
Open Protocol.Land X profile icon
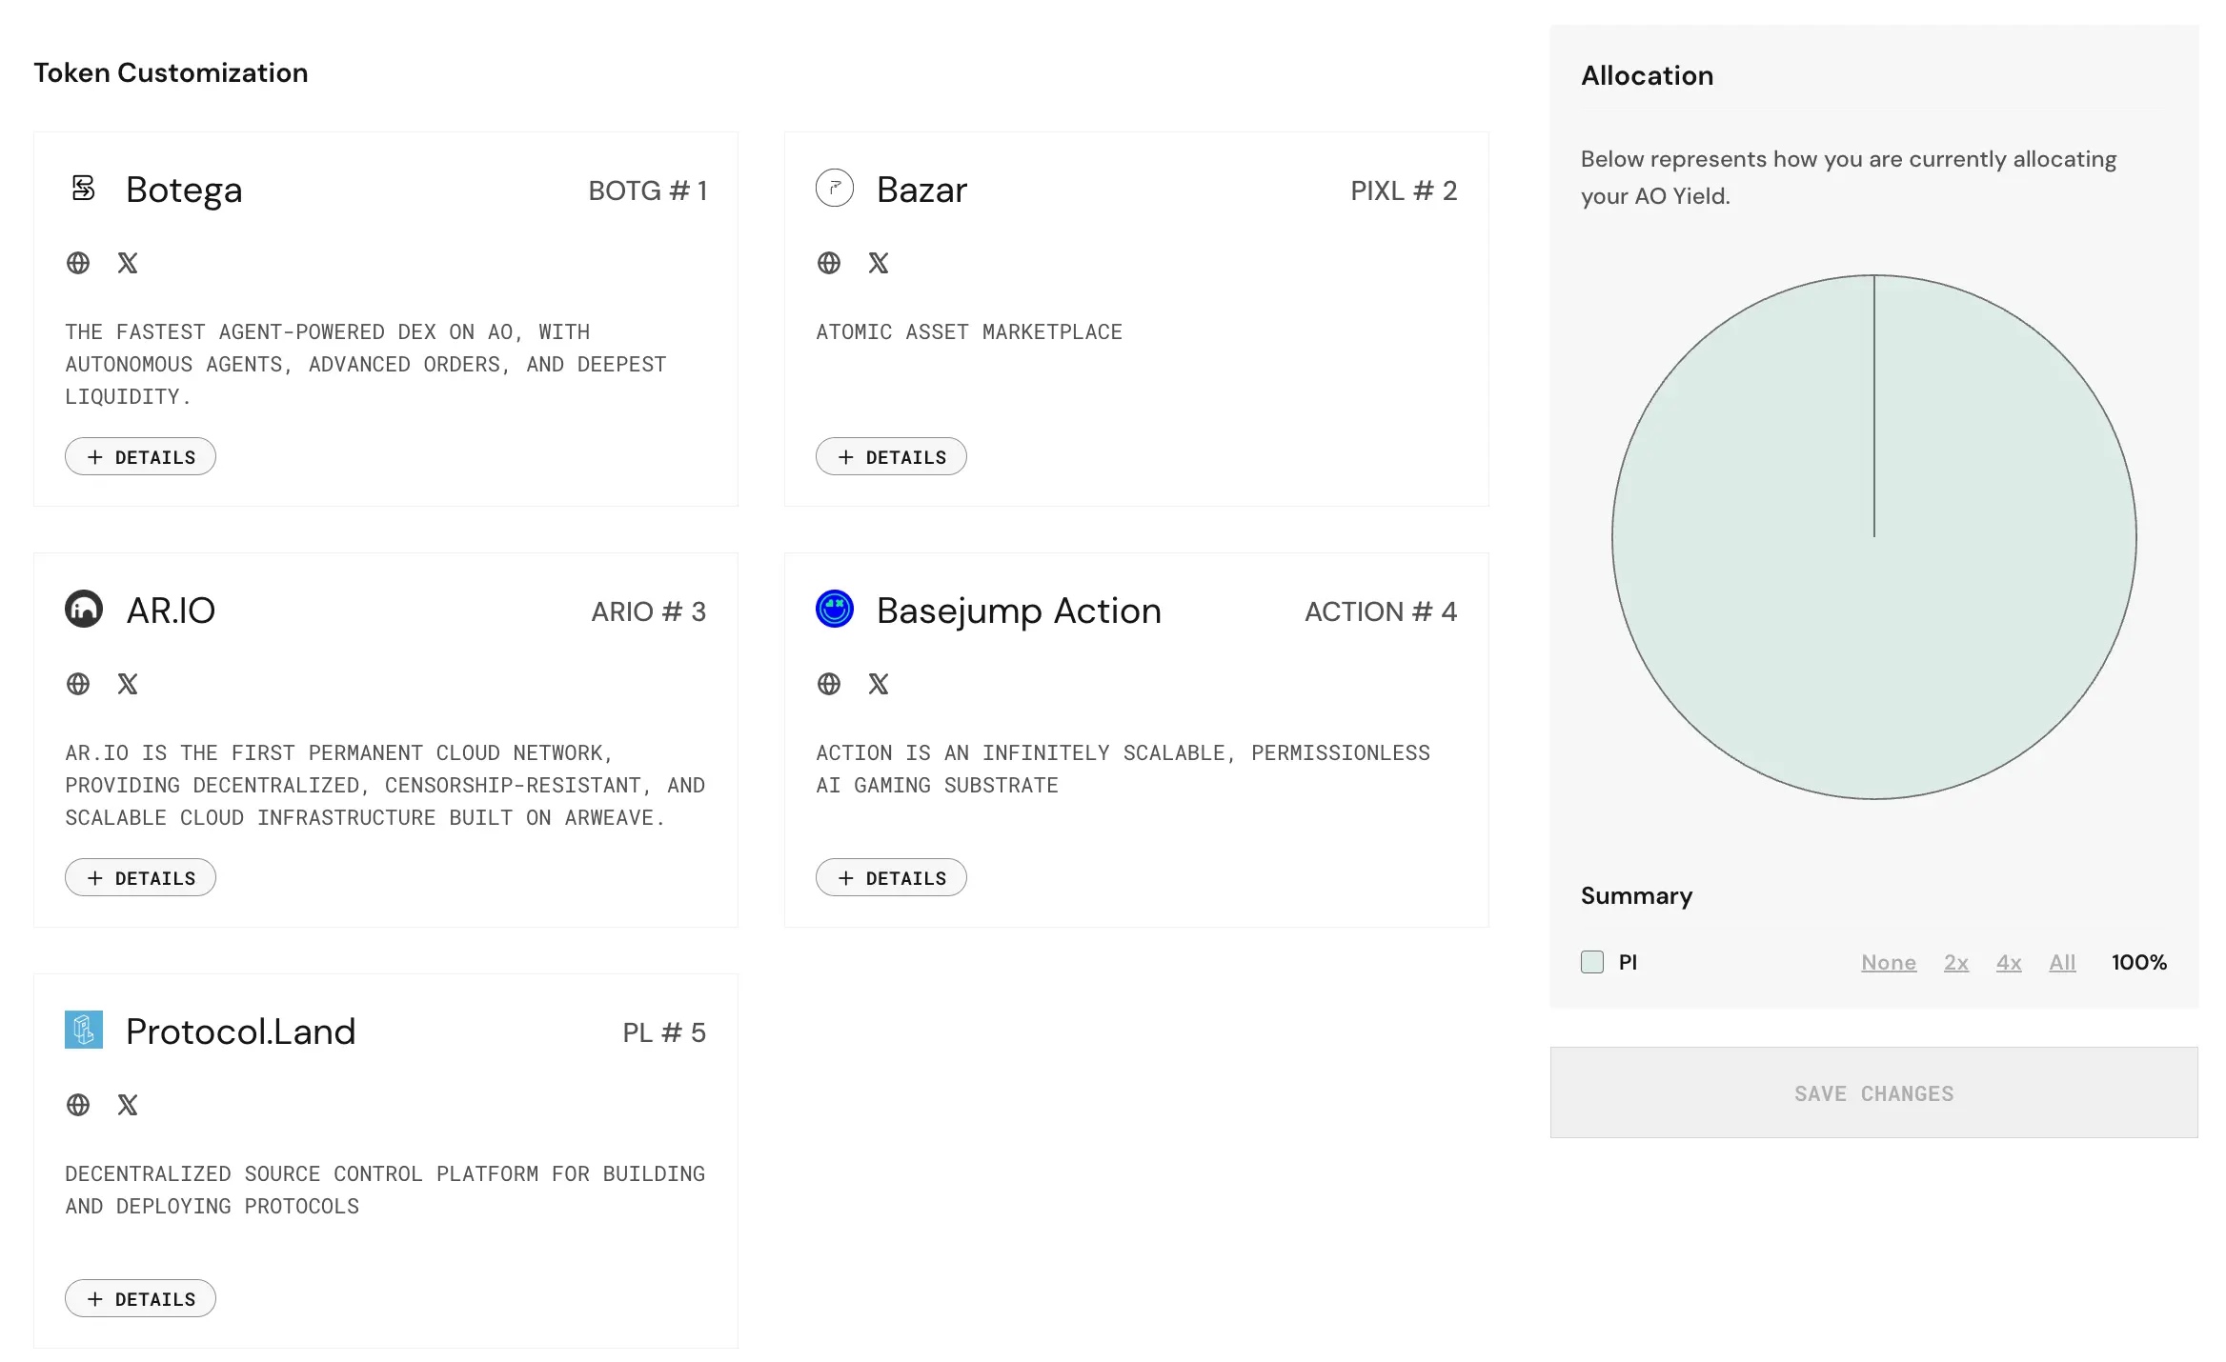[128, 1105]
